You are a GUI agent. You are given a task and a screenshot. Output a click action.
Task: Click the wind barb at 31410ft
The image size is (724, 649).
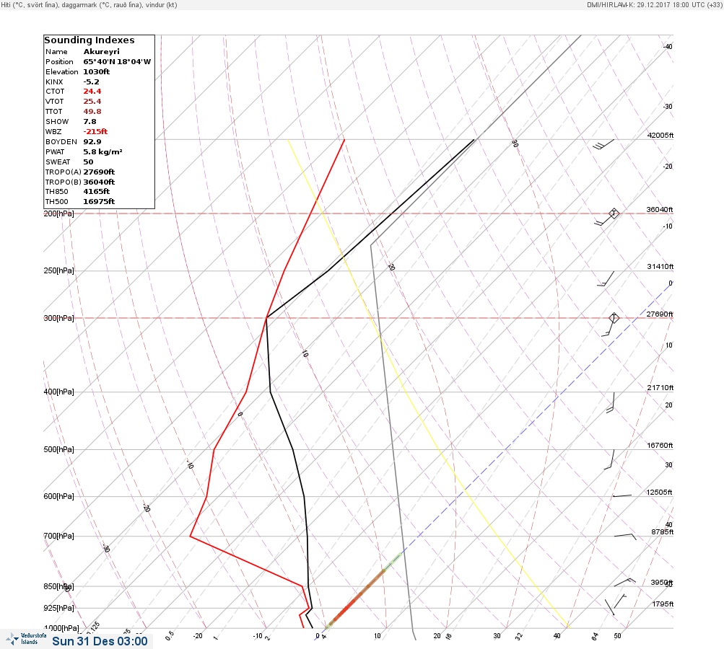(x=606, y=278)
